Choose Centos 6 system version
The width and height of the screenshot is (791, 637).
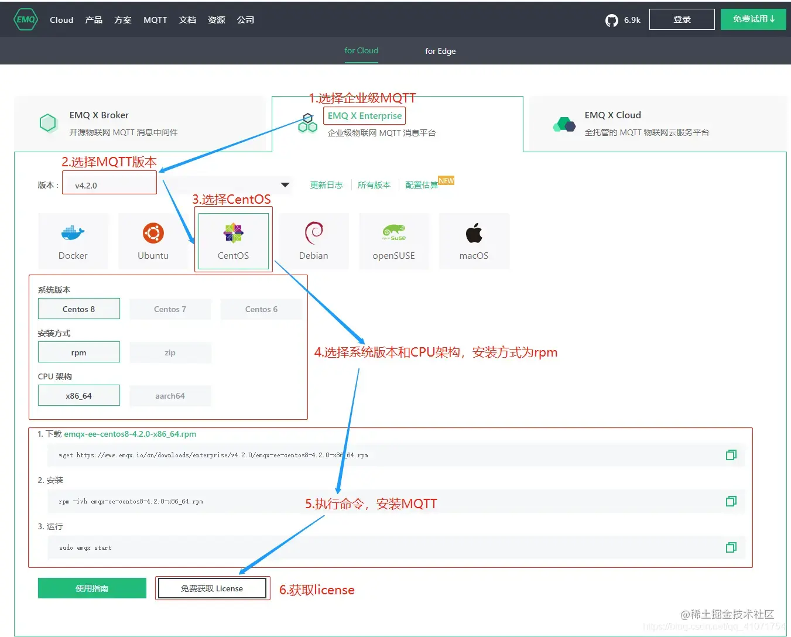(262, 309)
